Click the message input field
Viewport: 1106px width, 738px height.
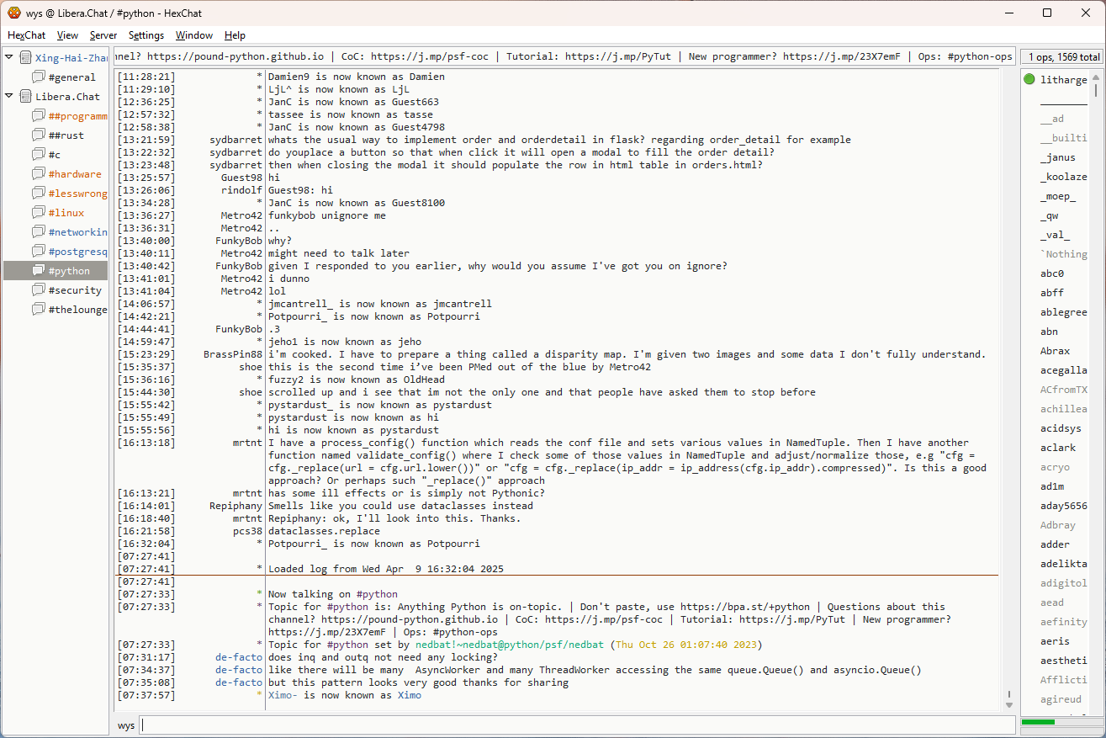(x=577, y=725)
